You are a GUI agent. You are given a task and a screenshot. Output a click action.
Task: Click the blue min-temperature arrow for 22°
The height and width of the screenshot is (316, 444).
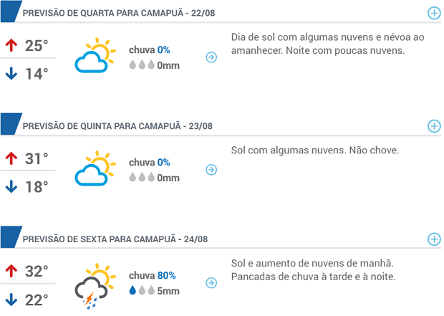[11, 299]
